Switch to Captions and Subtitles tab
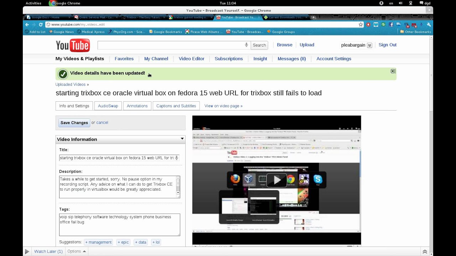456x256 pixels. pos(176,106)
